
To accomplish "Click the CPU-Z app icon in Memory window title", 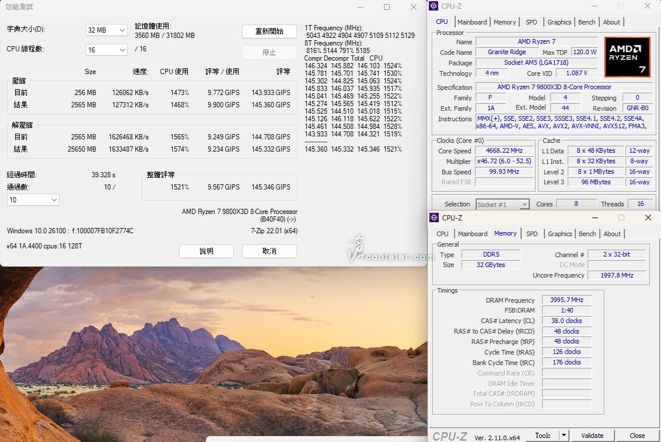I will (434, 218).
